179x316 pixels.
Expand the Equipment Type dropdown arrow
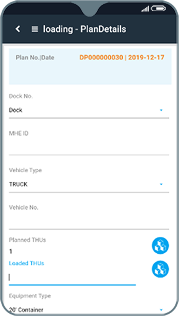point(161,310)
